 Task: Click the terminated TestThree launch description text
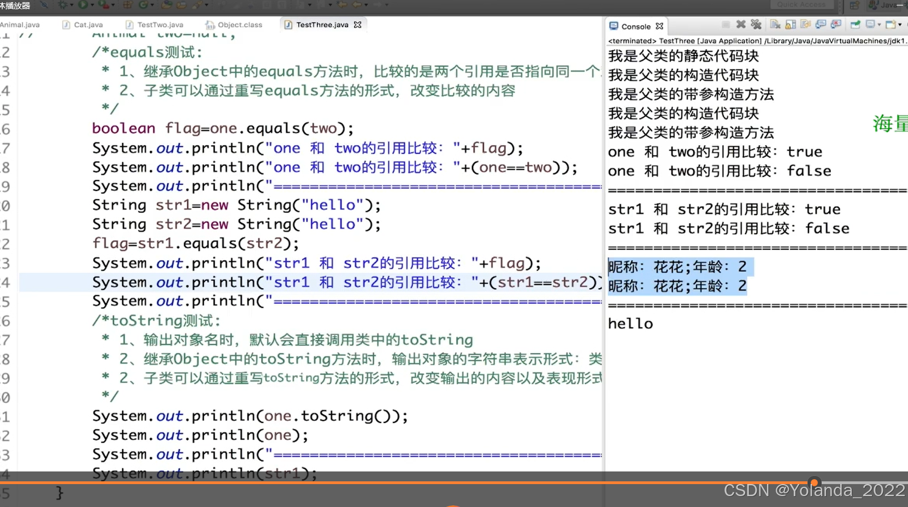click(758, 41)
